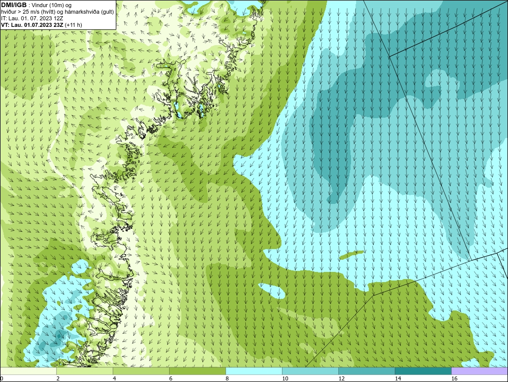Click the 12–14 m/s teal legend swatch
Viewport: 508px width, 382px height.
(x=366, y=371)
